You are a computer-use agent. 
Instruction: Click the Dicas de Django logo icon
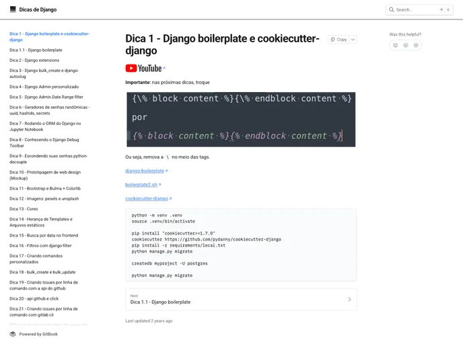(x=13, y=9)
